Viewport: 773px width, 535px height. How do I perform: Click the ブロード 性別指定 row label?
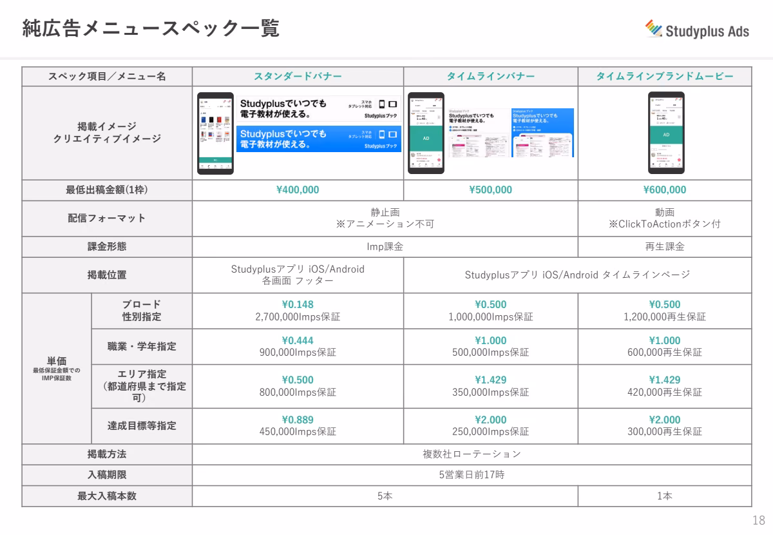point(142,311)
